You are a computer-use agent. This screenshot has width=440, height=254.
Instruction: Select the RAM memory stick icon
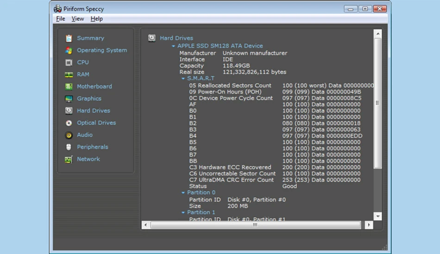[69, 75]
